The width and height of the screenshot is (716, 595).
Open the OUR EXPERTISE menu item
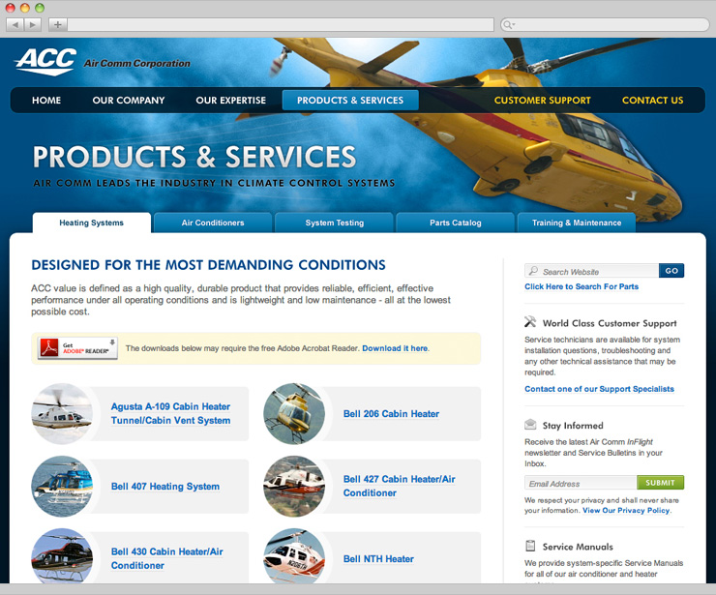point(230,101)
